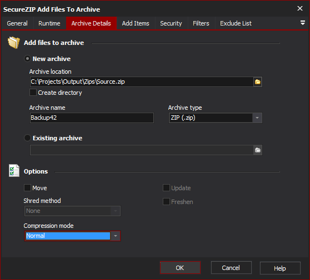Expand the Compression mode dropdown arrow

[x=116, y=236]
